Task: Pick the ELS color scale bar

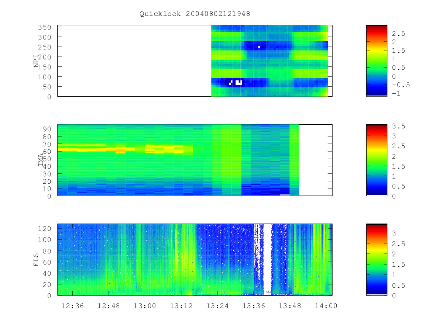Action: (377, 260)
